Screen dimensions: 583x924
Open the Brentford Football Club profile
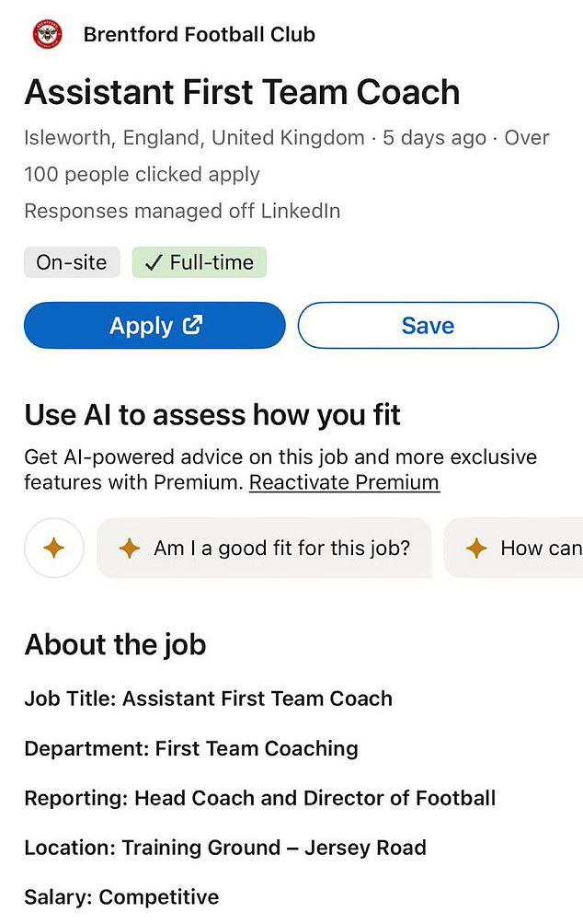199,34
